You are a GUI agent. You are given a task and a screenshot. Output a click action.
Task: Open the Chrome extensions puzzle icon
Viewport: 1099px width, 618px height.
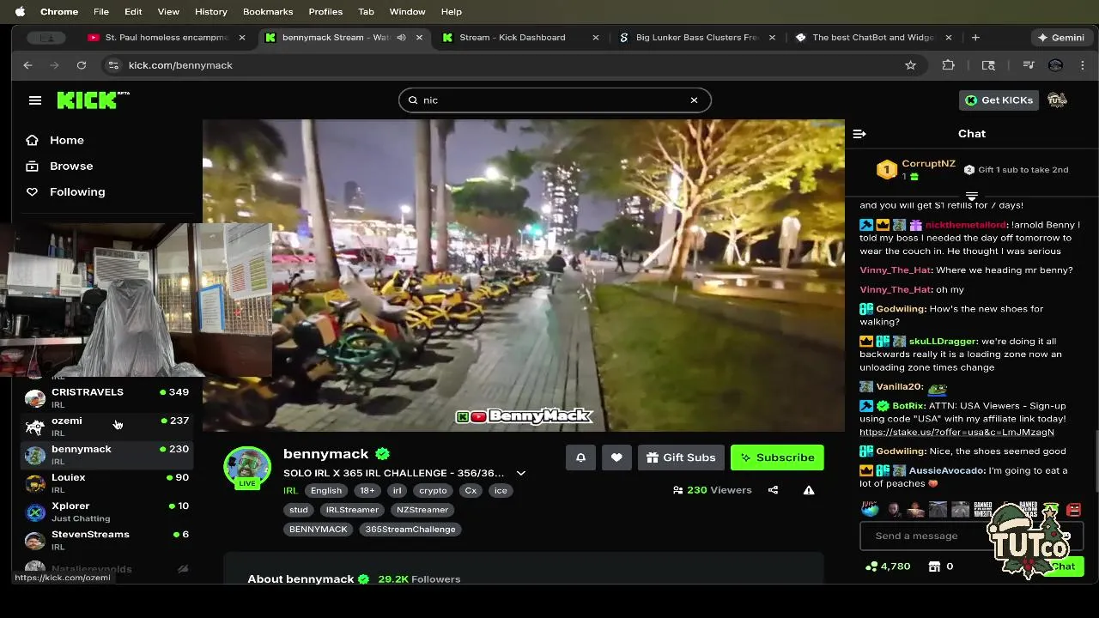point(948,65)
